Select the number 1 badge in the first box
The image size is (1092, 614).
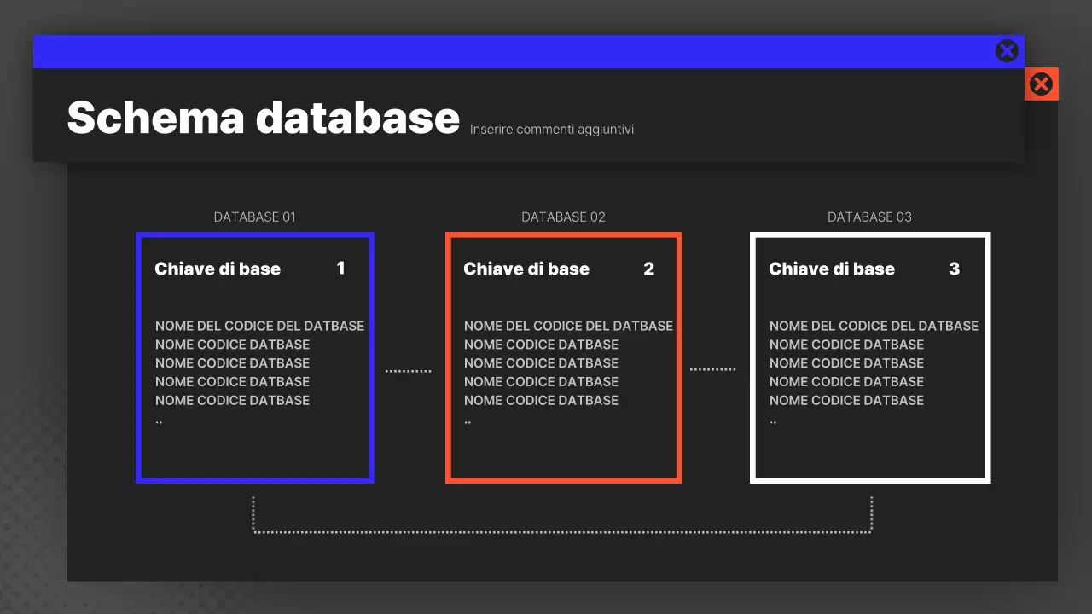341,269
